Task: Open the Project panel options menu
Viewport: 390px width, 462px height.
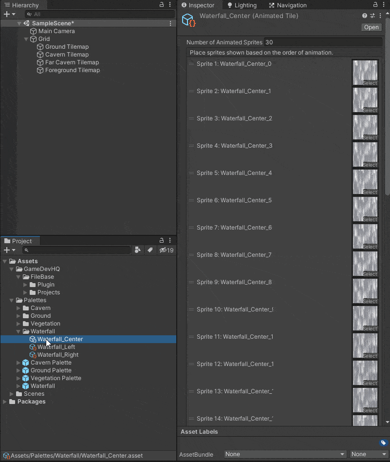Action: 170,240
